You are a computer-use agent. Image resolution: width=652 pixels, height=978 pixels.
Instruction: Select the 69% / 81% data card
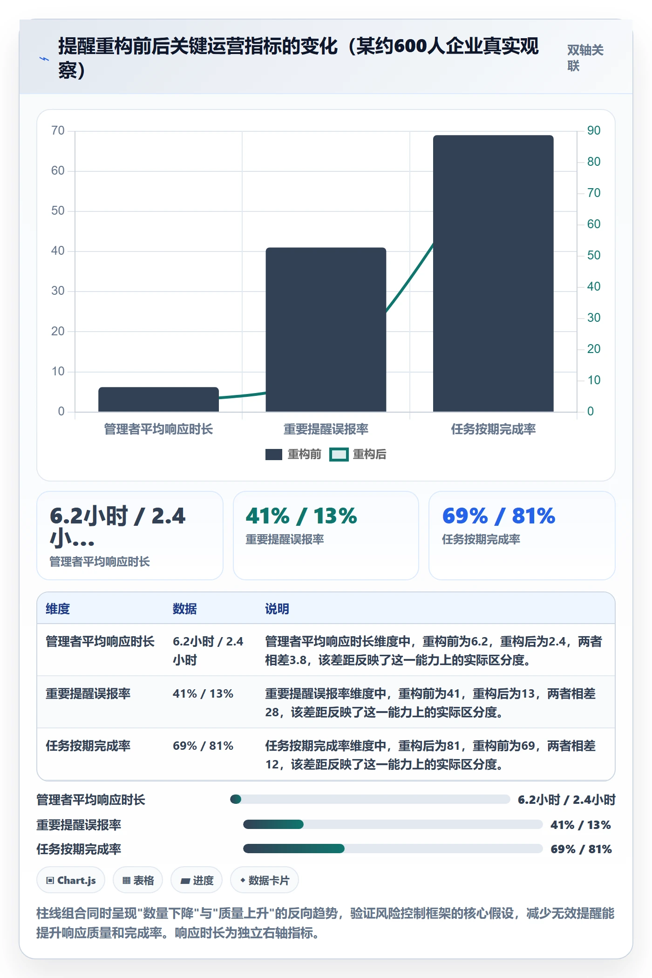522,536
